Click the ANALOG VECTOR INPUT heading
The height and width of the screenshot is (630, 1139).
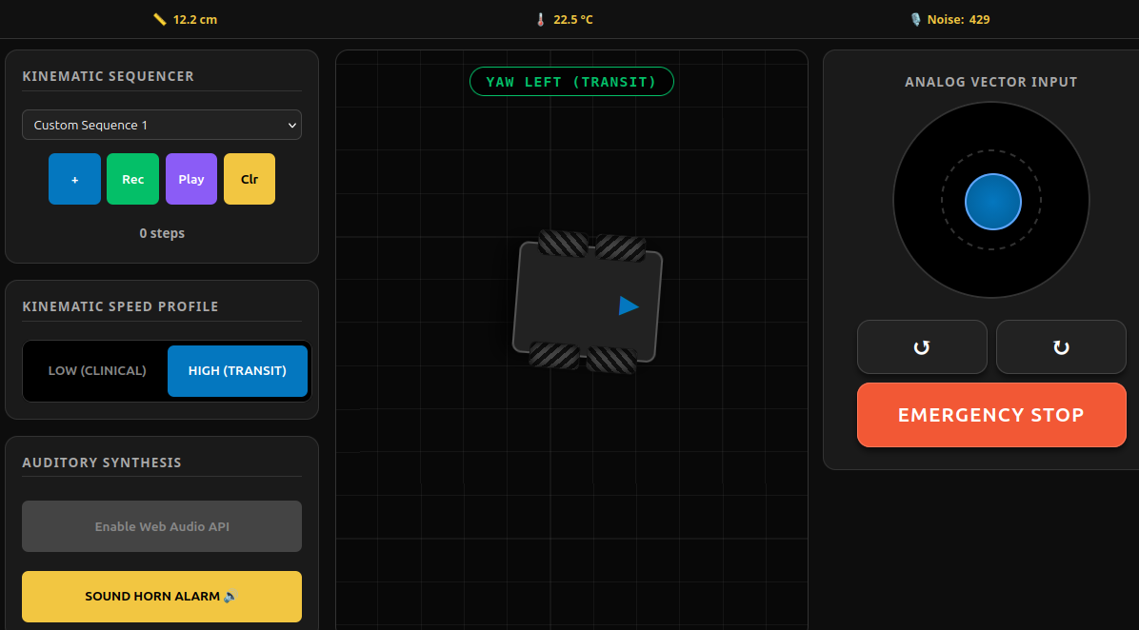pos(990,82)
